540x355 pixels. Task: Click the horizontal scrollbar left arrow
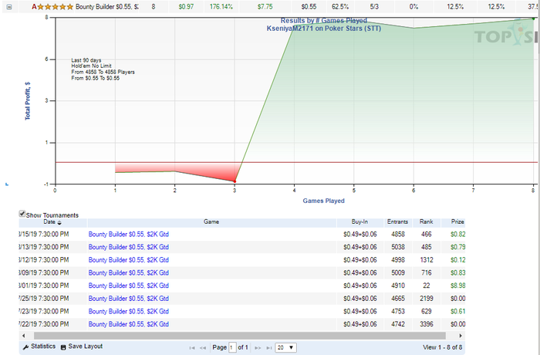23,336
